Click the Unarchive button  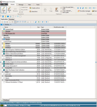click(33, 11)
